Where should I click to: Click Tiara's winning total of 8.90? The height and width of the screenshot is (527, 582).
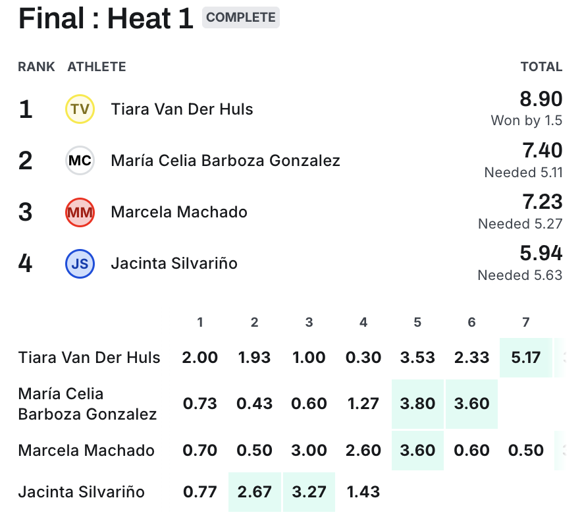click(541, 99)
